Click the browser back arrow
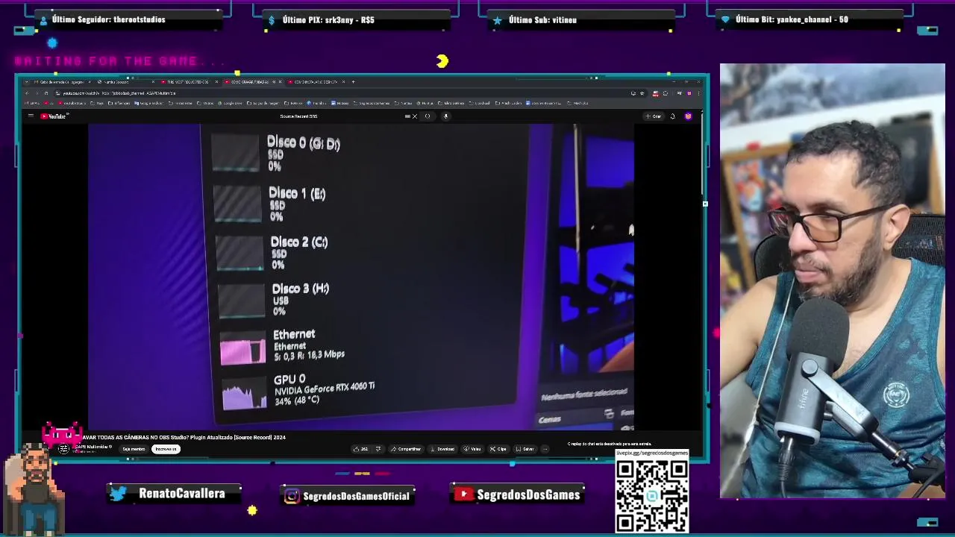The image size is (955, 537). point(26,93)
